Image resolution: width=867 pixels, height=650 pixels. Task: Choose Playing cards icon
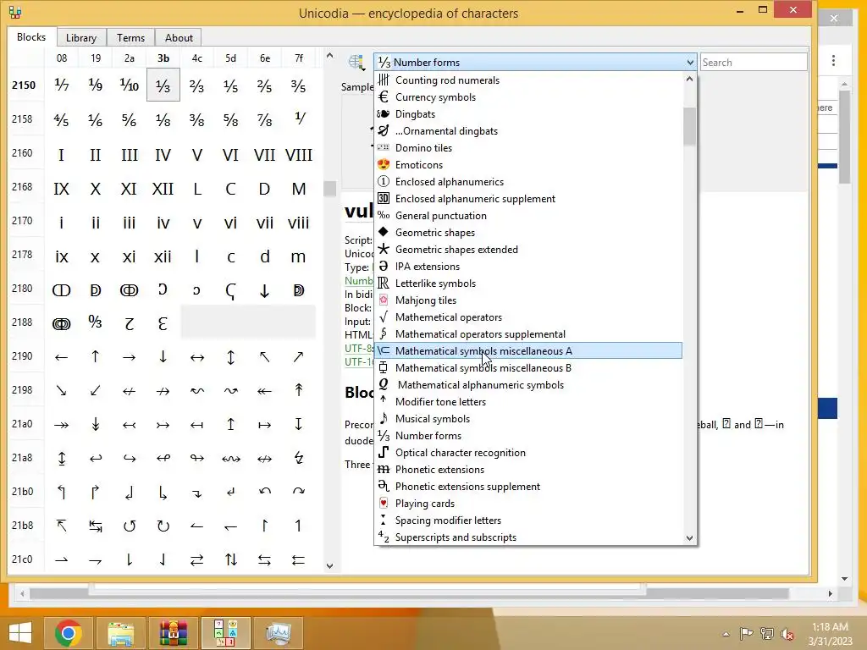(x=384, y=503)
